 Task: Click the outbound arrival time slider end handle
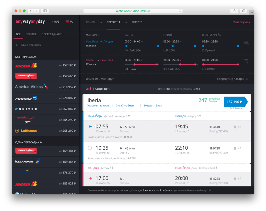tap(195, 46)
